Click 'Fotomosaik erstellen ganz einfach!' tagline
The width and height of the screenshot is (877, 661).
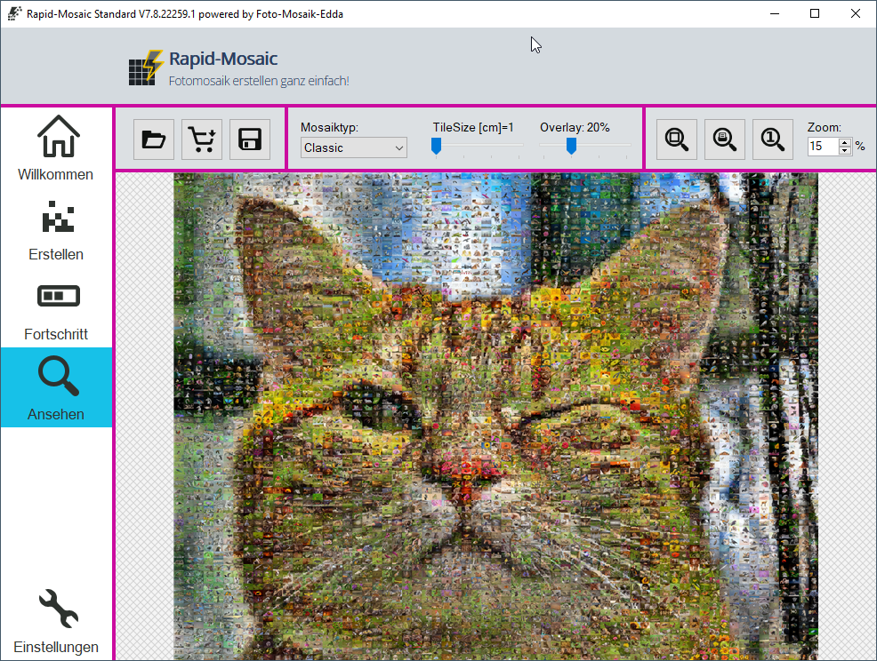tap(259, 81)
